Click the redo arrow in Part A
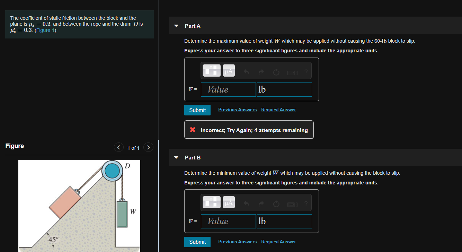 (261, 72)
